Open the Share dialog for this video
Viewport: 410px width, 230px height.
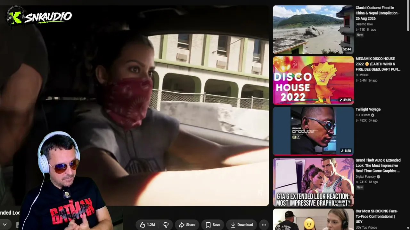[x=187, y=225]
